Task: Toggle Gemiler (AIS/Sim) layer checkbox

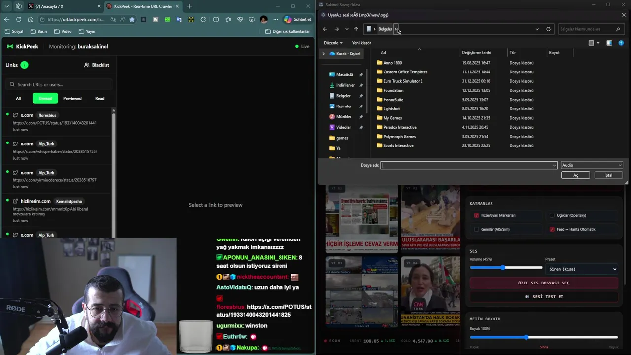Action: coord(476,229)
